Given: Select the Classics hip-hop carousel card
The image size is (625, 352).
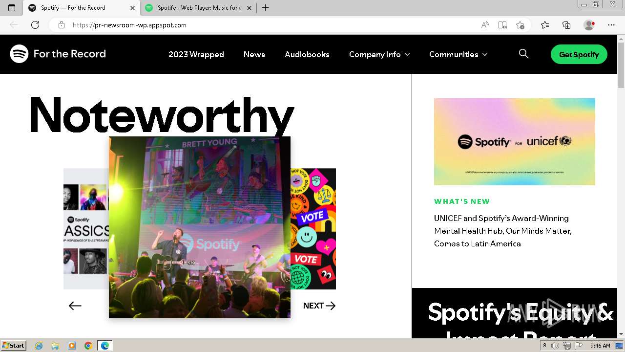Looking at the screenshot, I should click(x=86, y=229).
